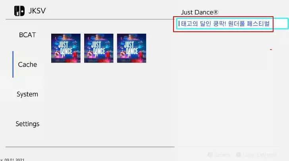Click the version date text at bottom left
Image resolution: width=289 pixels, height=161 pixels.
[x=12, y=159]
